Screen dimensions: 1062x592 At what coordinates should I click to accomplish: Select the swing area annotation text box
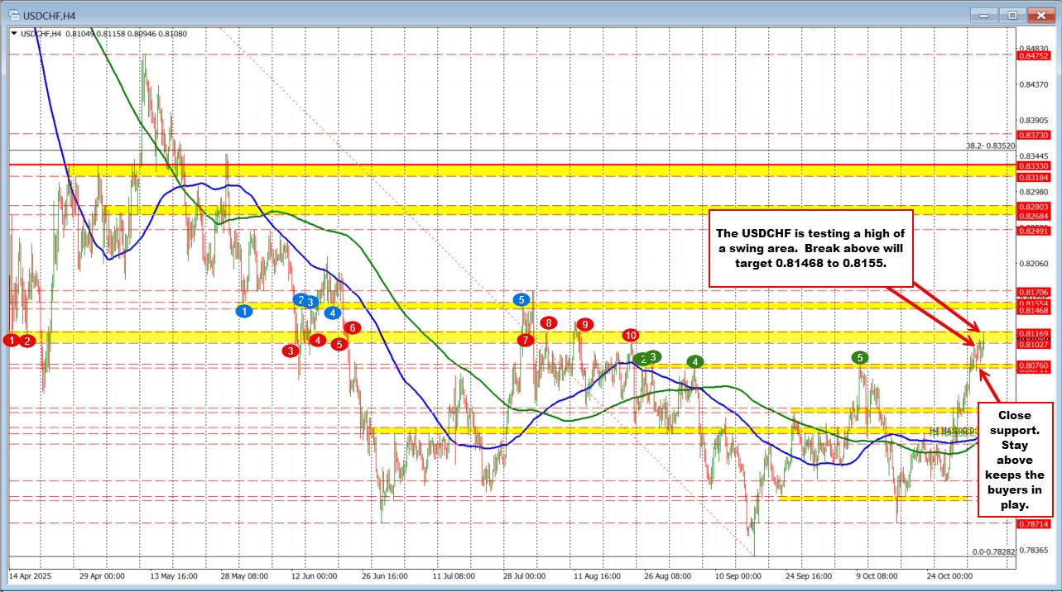810,248
